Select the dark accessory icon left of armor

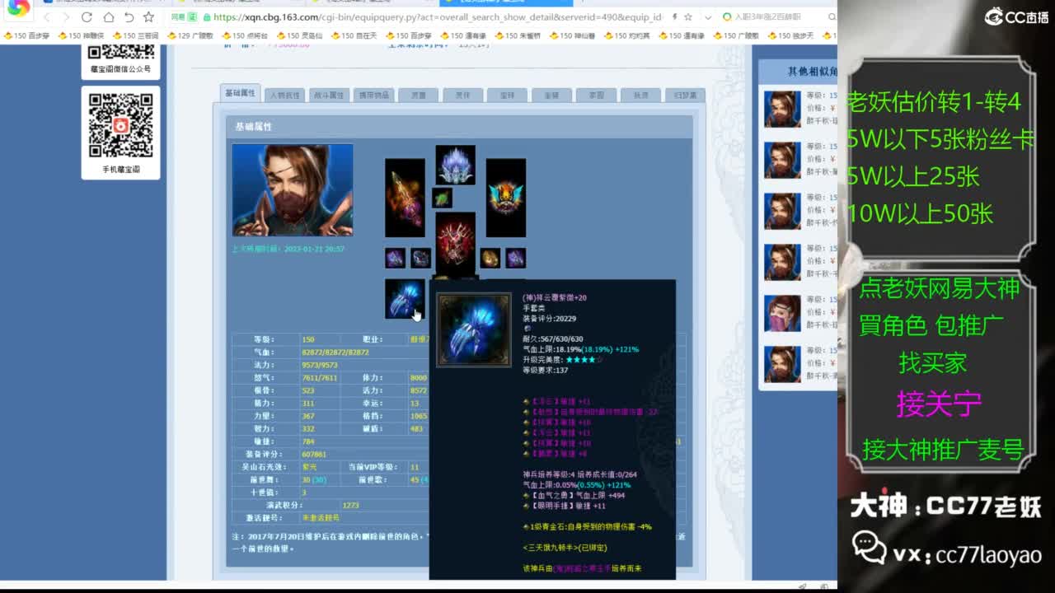[420, 258]
